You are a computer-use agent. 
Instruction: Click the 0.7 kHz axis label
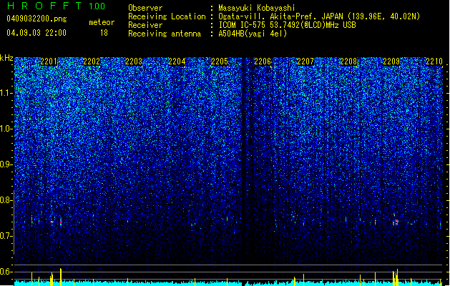6,236
